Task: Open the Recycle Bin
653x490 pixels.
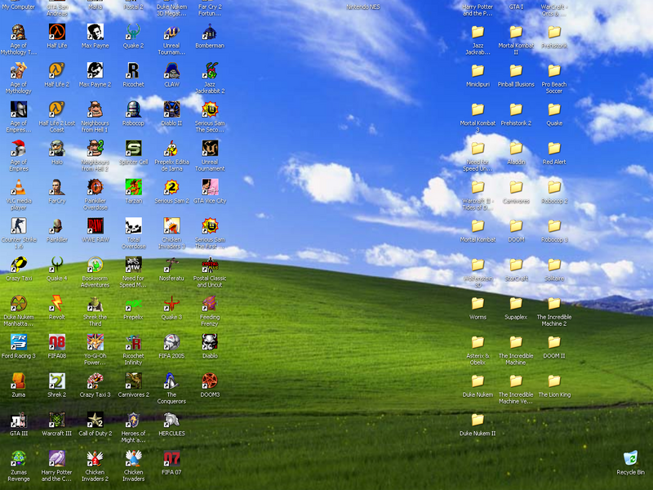Action: (x=630, y=459)
